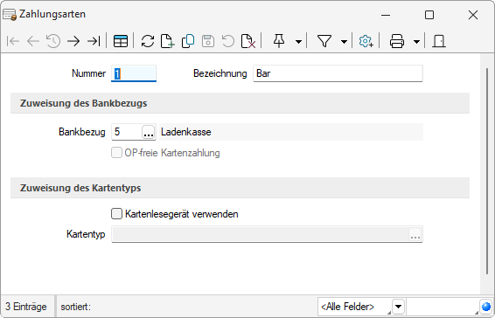Viewport: 495px width, 318px height.
Task: Switch to table view icon
Action: click(121, 41)
